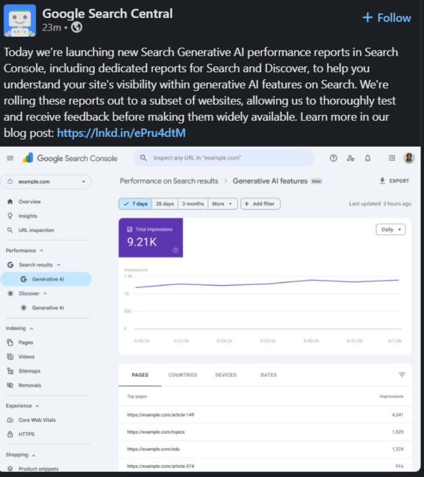
Task: Click the globe visibility icon in post
Action: [77, 27]
